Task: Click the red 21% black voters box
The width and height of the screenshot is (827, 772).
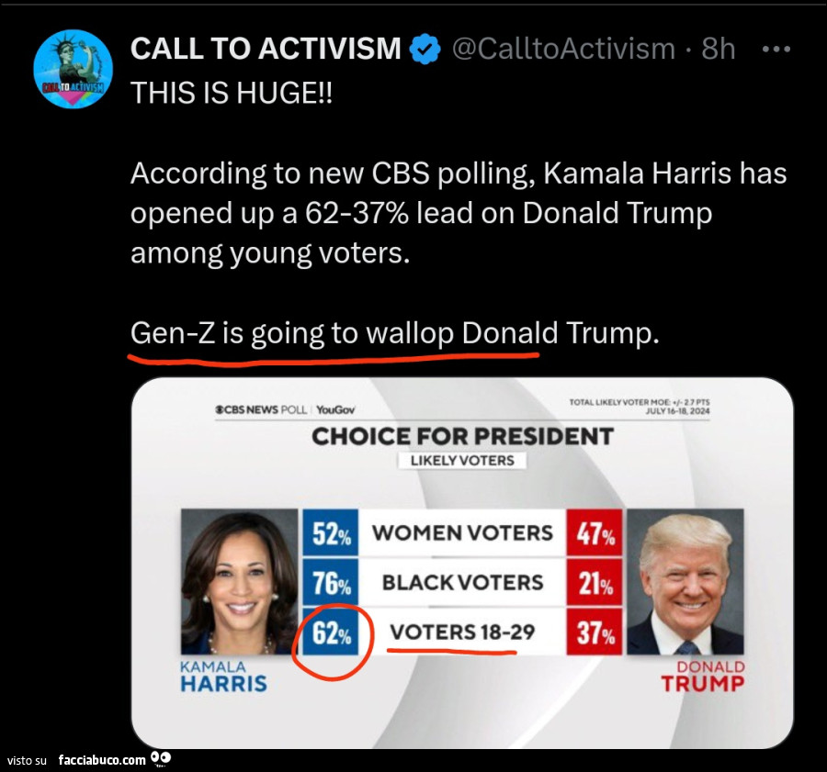Action: (595, 582)
